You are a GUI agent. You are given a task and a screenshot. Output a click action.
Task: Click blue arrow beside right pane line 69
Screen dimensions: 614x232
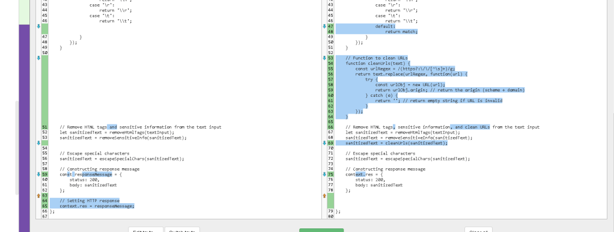point(324,143)
